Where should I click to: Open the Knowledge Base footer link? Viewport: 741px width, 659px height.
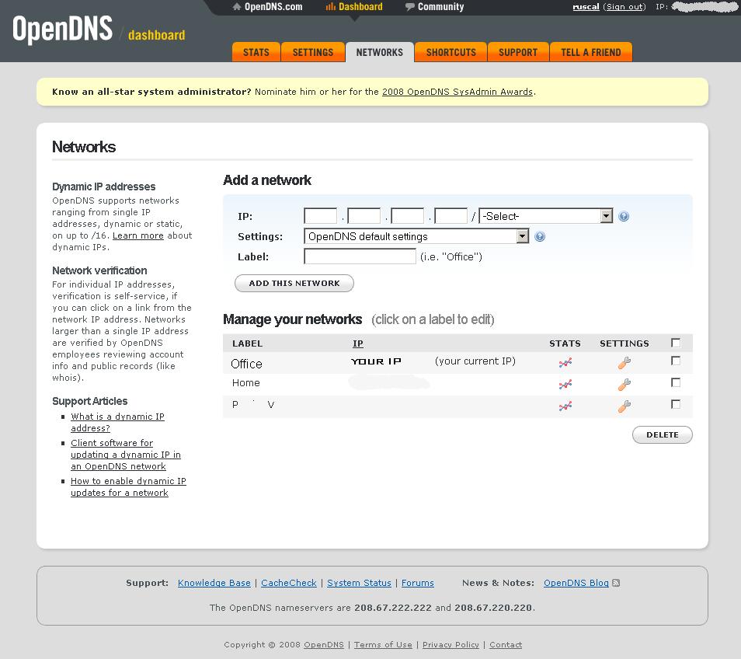pos(214,583)
